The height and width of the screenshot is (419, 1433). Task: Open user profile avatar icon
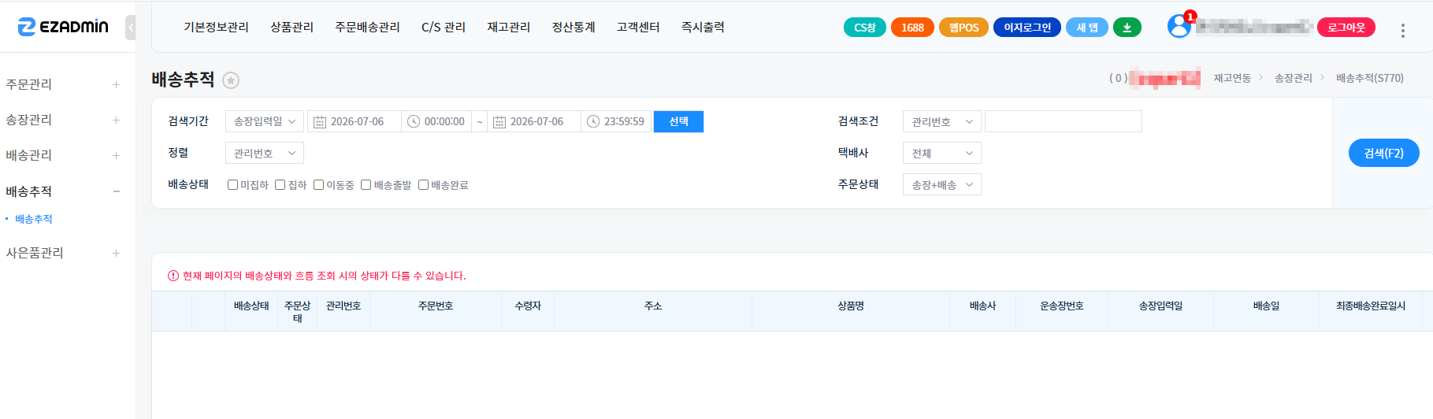point(1179,26)
